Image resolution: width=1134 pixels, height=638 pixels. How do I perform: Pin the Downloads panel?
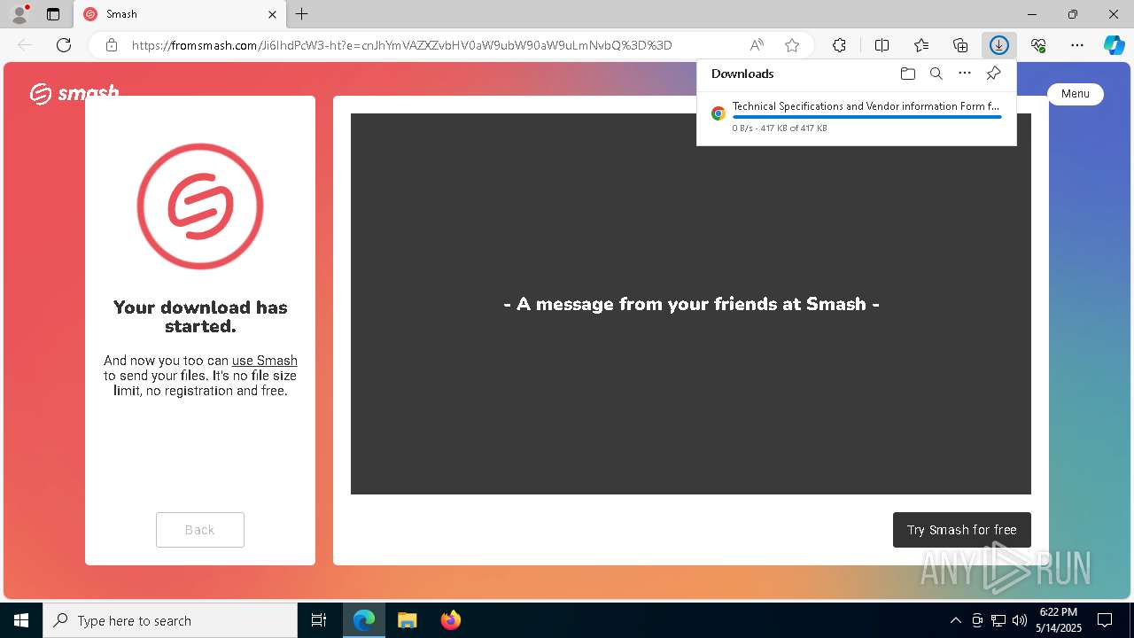tap(993, 74)
